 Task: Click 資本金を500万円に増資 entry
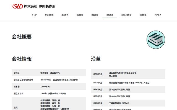point(119,96)
